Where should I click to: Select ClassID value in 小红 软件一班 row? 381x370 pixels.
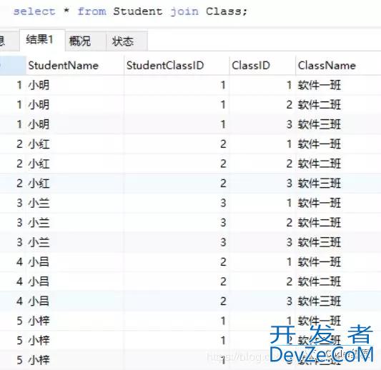click(x=289, y=144)
